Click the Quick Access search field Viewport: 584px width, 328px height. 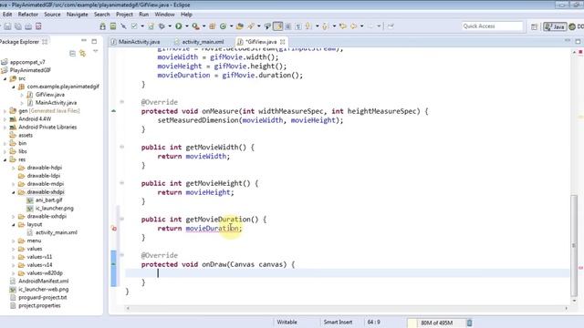[x=493, y=26]
